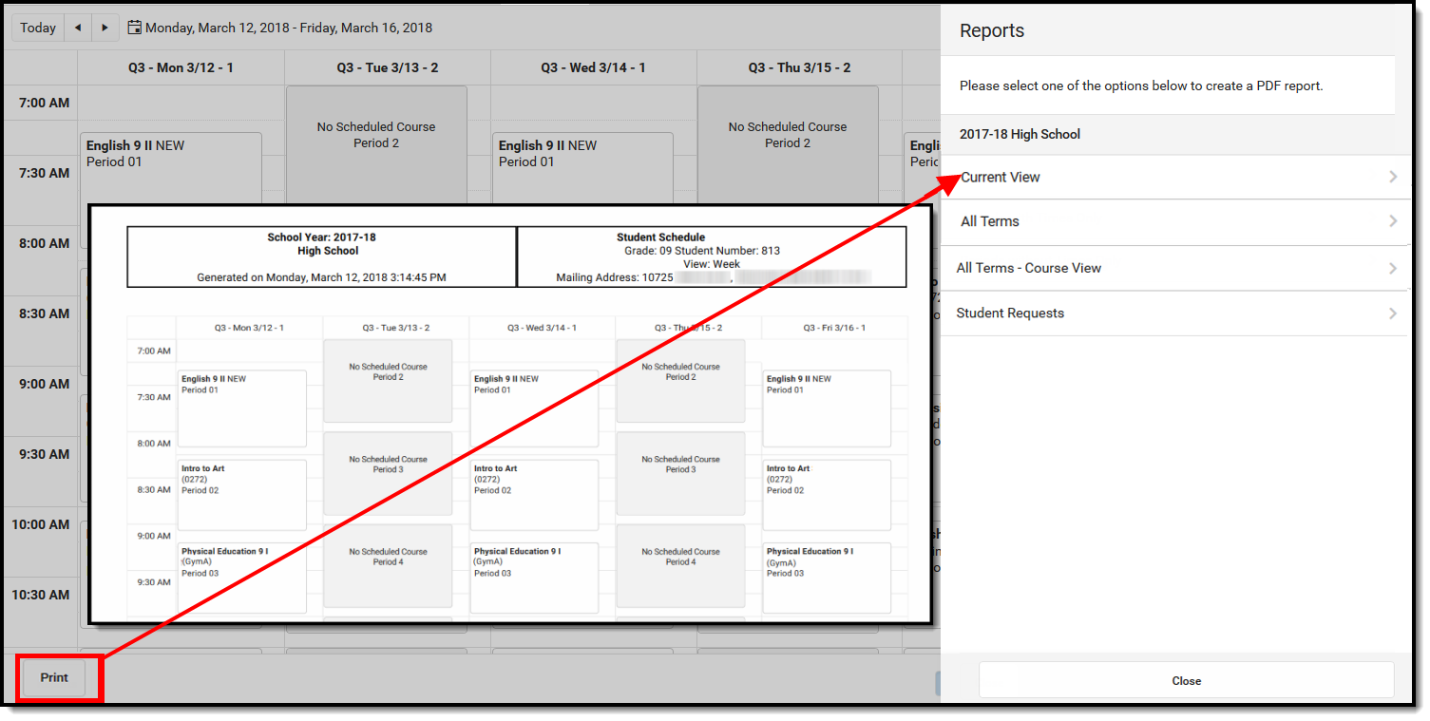The height and width of the screenshot is (721, 1430).
Task: Select Wednesday's English 9 II Period 01 block
Action: (582, 168)
